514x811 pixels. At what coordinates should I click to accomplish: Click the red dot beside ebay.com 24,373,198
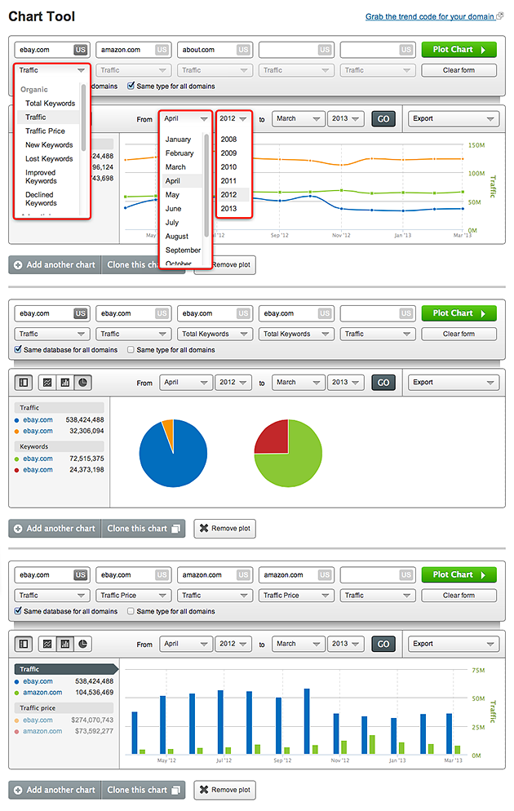click(17, 470)
